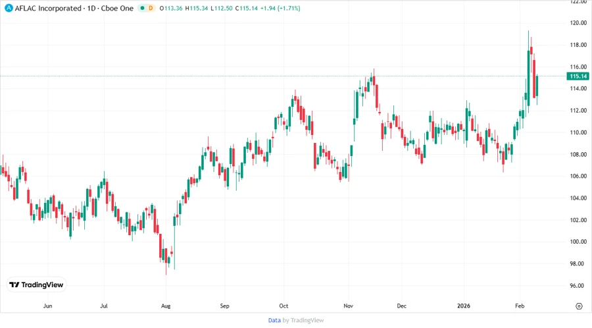The width and height of the screenshot is (592, 328).
Task: Click the TradingView logo badge
Action: tap(37, 285)
